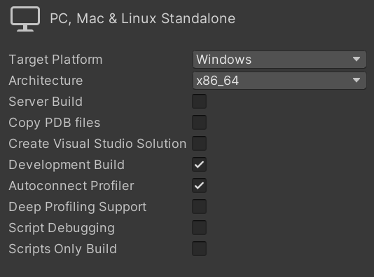Click the monitor platform icon
Image resolution: width=374 pixels, height=277 pixels.
(25, 19)
